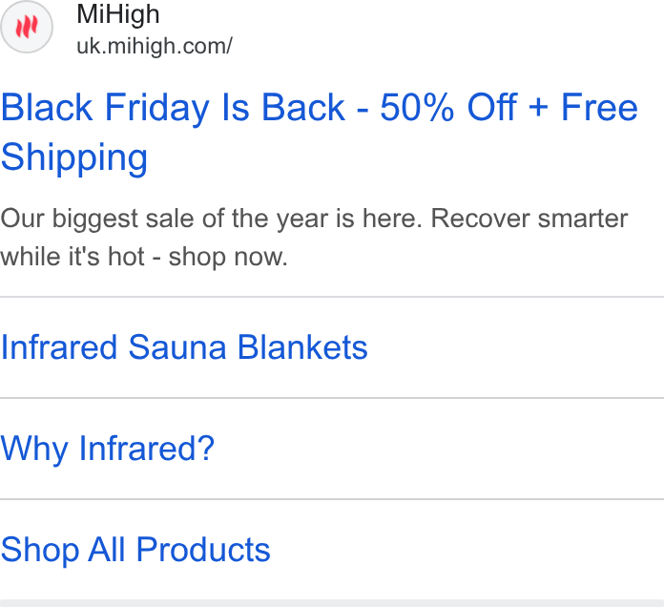Click the ad description about biggest sale
The width and height of the screenshot is (664, 607).
pos(314,238)
